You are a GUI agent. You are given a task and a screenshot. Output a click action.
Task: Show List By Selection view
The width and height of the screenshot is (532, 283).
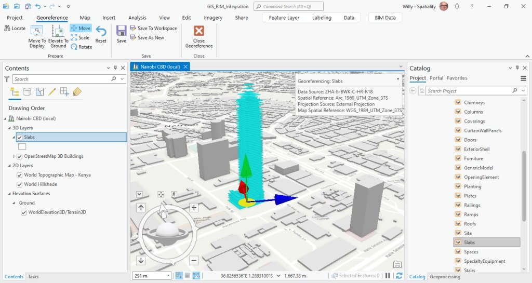point(39,92)
